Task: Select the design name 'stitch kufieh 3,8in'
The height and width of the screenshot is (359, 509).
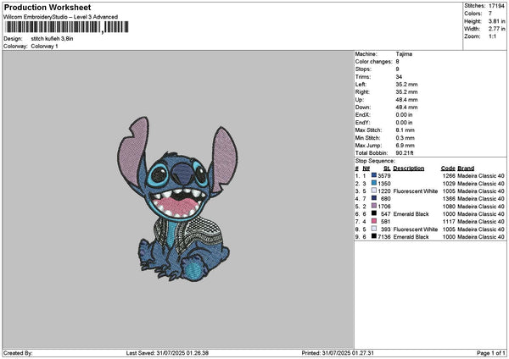Action: click(52, 39)
